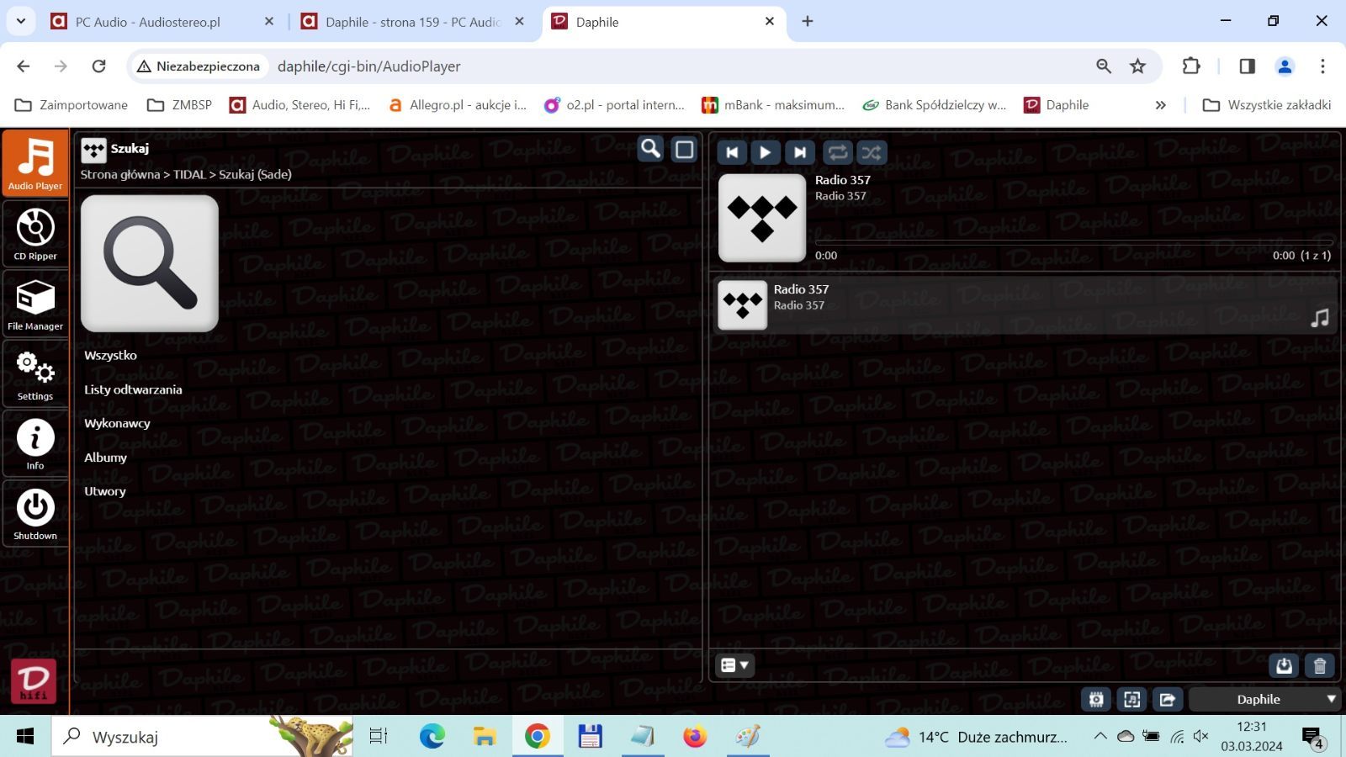The image size is (1346, 757).
Task: Open the playlist view options dropdown
Action: (x=734, y=665)
